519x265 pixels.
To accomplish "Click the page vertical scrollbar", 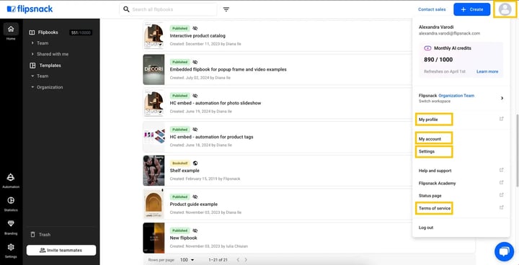I will coord(517,151).
